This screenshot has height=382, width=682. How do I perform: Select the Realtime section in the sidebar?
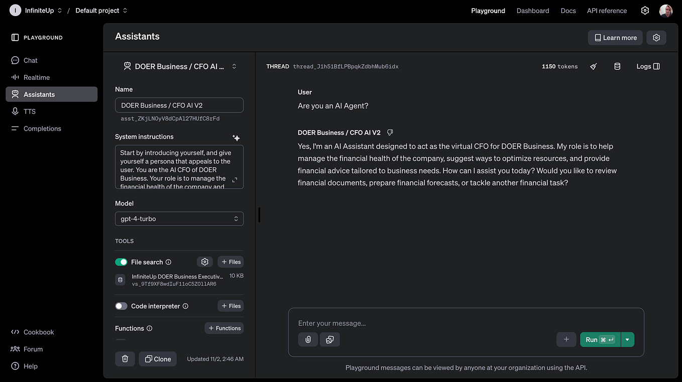click(36, 77)
